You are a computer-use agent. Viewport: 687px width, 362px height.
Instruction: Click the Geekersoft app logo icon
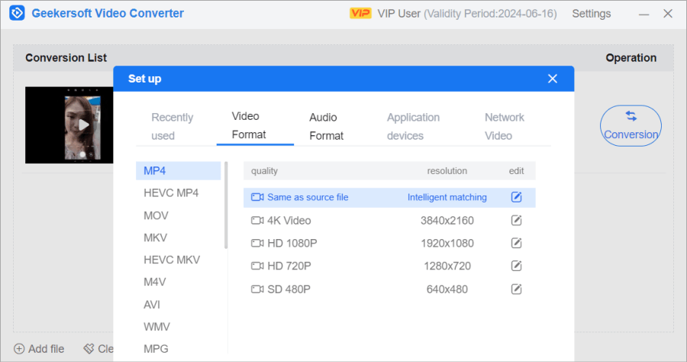(x=17, y=13)
